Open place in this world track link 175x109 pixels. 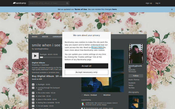coord(44,99)
